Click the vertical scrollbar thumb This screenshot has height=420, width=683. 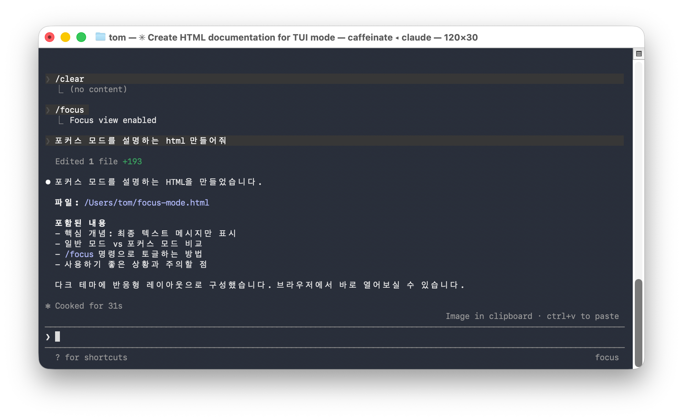pos(638,323)
